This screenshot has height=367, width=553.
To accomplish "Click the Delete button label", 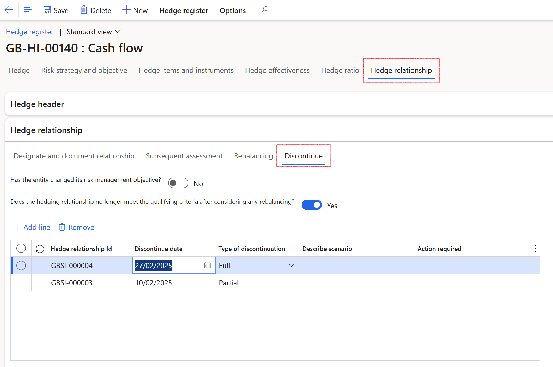I will point(101,10).
